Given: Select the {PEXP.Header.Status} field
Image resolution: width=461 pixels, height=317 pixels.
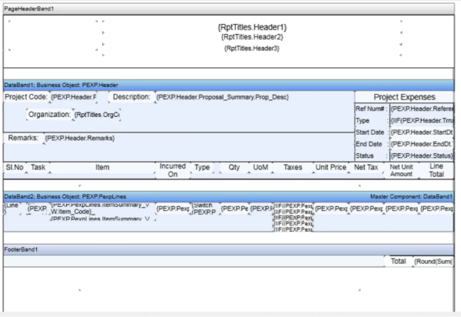Looking at the screenshot, I should (x=422, y=156).
